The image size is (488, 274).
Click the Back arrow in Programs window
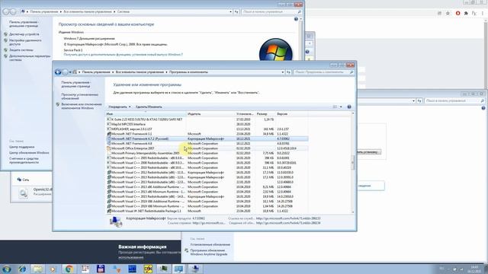tap(58, 72)
